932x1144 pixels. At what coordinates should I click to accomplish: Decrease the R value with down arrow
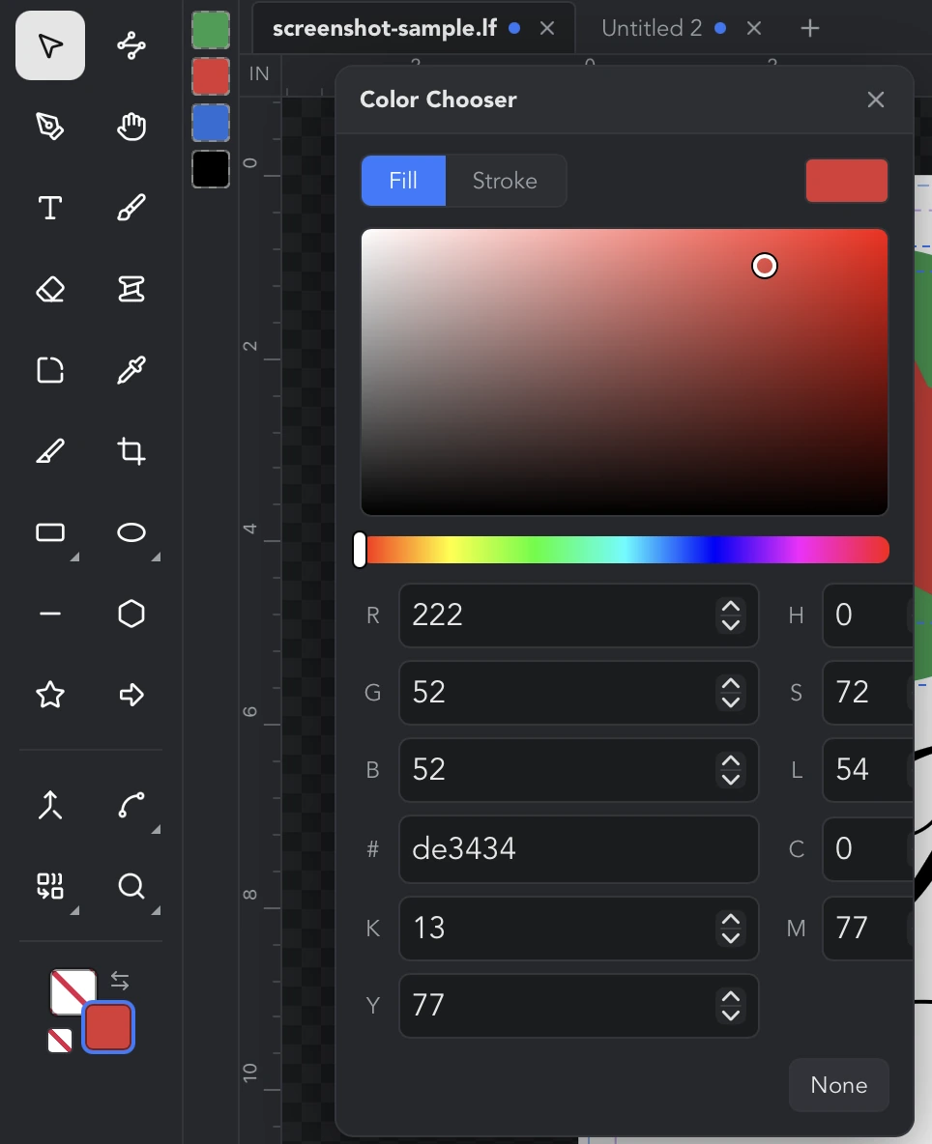point(731,624)
